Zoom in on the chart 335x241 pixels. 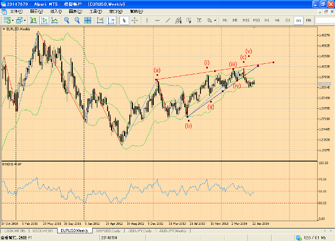coord(66,20)
